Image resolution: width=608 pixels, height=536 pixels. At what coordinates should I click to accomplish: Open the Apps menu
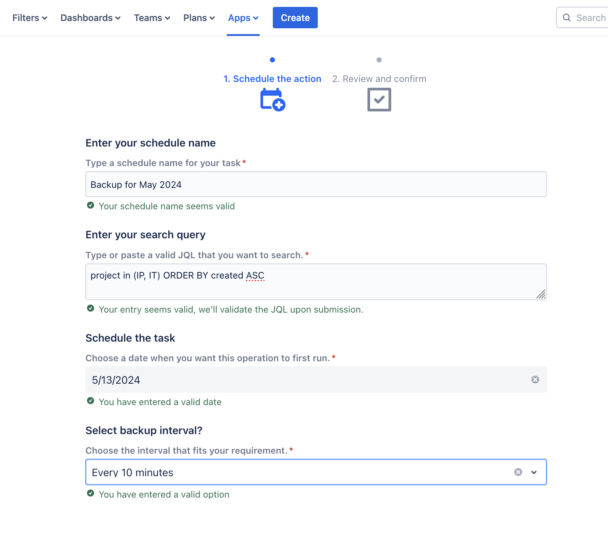[243, 18]
